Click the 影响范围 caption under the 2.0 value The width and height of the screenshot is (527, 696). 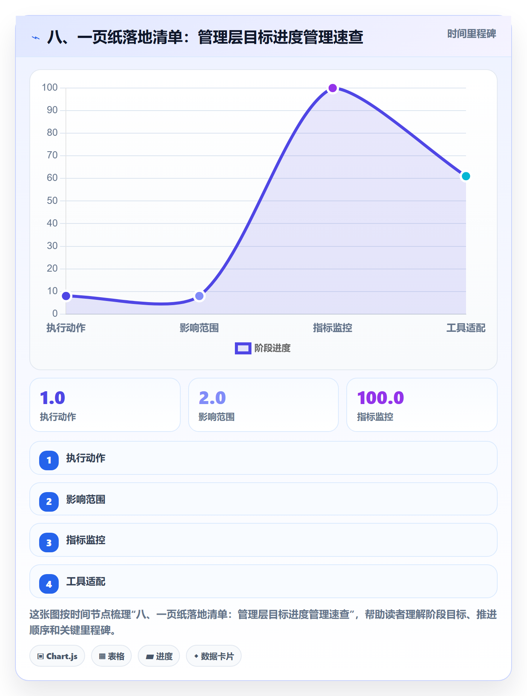point(216,417)
